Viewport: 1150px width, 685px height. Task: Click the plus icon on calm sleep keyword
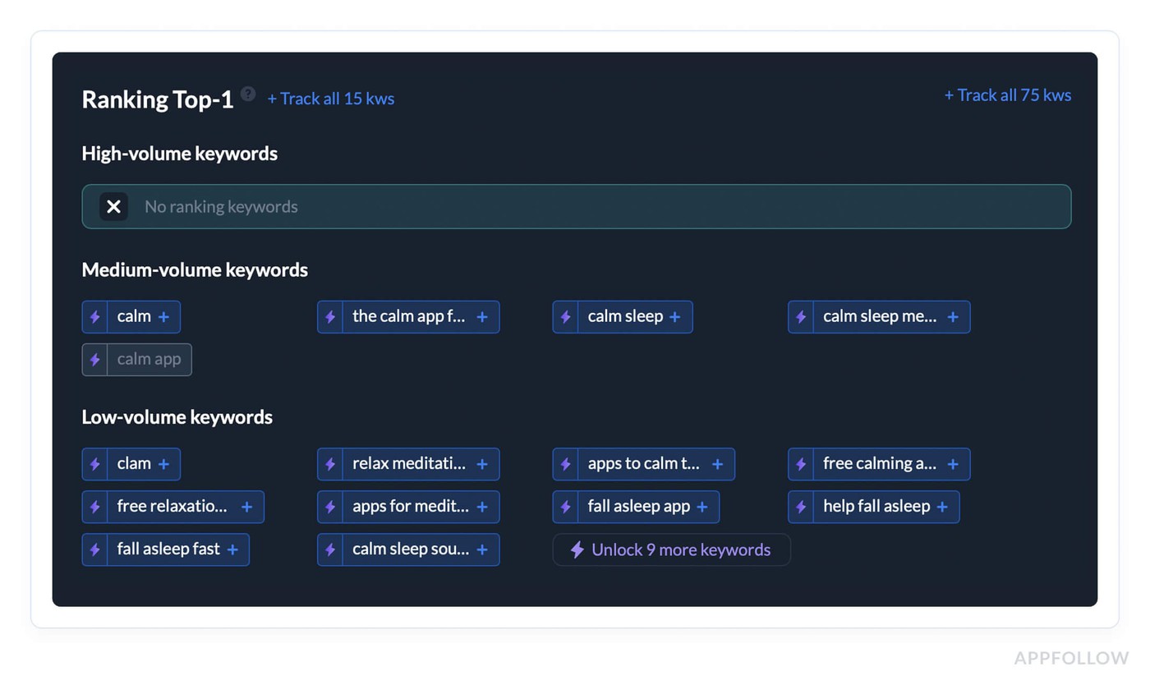675,317
